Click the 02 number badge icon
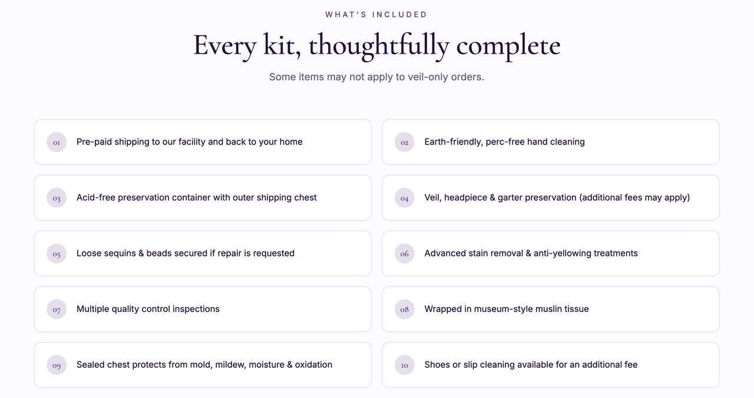 click(x=405, y=142)
